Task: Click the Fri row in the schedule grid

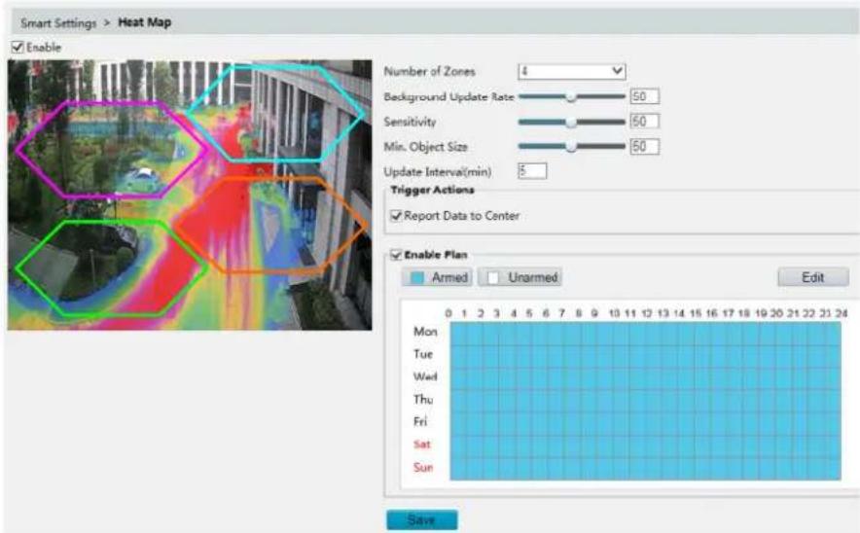Action: [x=646, y=423]
